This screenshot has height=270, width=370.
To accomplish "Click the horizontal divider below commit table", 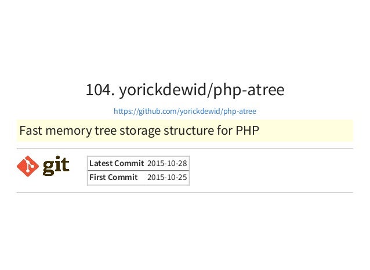I will click(185, 193).
